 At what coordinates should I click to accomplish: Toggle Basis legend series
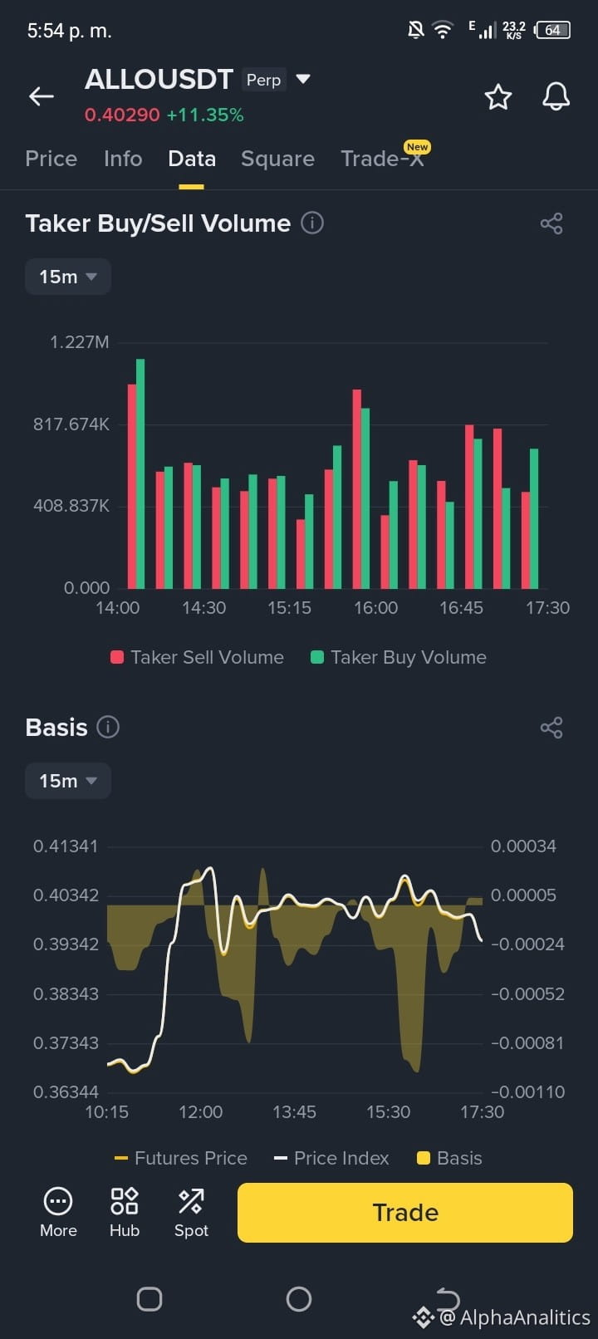pyautogui.click(x=449, y=1158)
